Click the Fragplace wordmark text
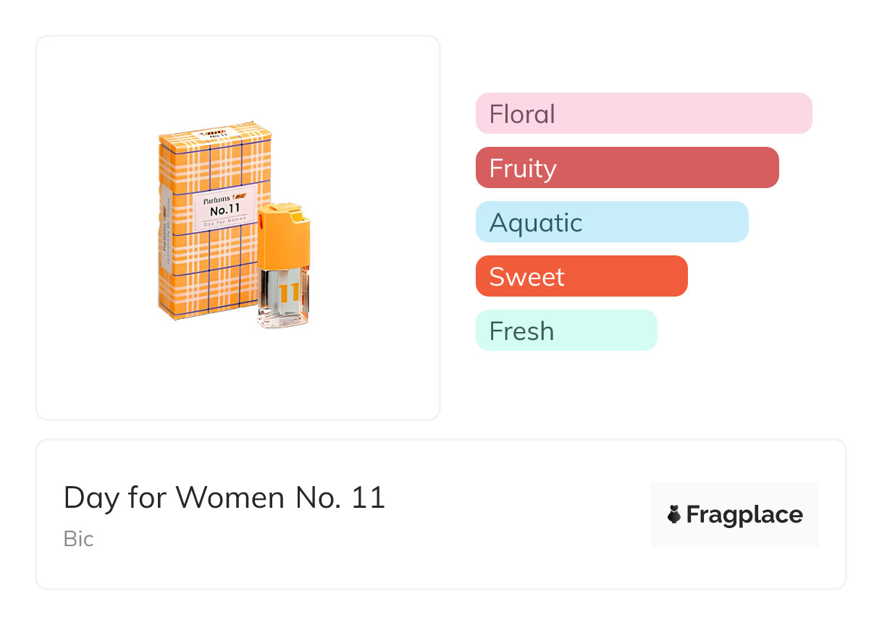This screenshot has height=625, width=882. [744, 515]
